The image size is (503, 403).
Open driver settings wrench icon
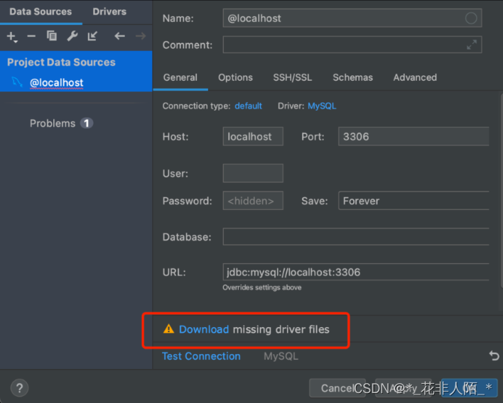(x=72, y=36)
